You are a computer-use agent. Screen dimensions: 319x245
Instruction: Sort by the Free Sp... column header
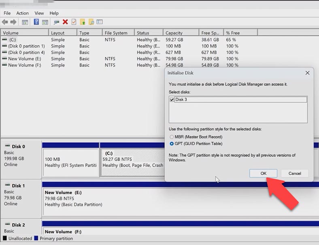click(x=211, y=33)
